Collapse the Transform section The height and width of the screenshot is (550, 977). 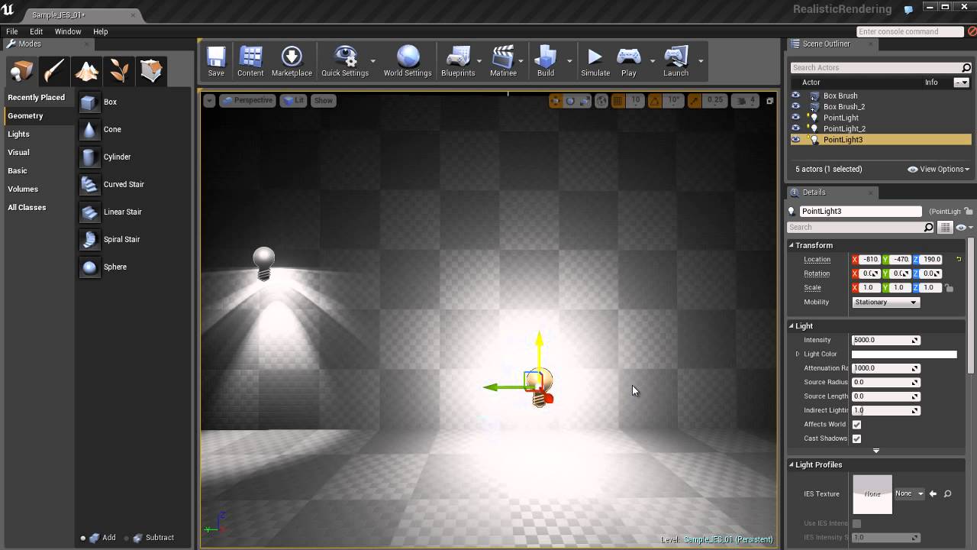click(792, 245)
